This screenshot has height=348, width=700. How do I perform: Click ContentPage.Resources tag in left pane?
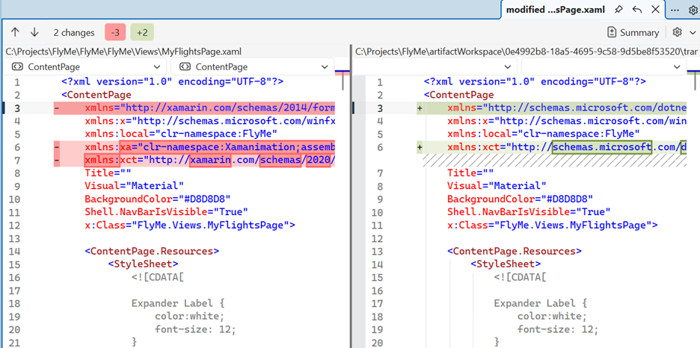pyautogui.click(x=152, y=252)
